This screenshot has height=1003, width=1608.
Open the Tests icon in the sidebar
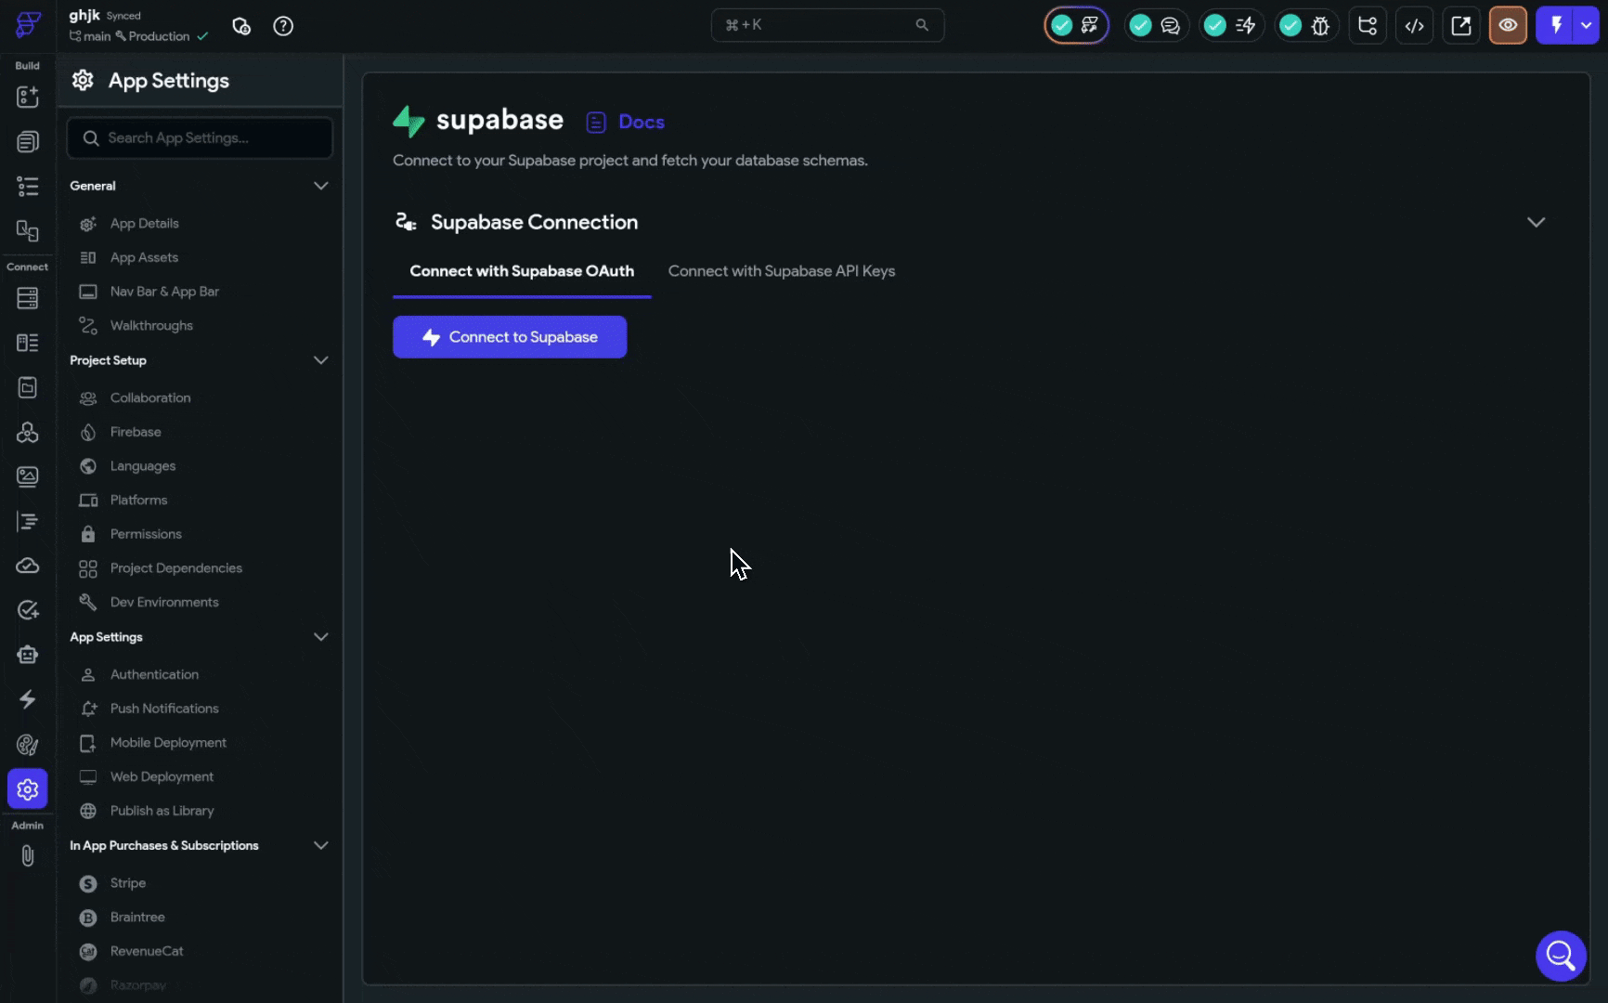point(28,610)
